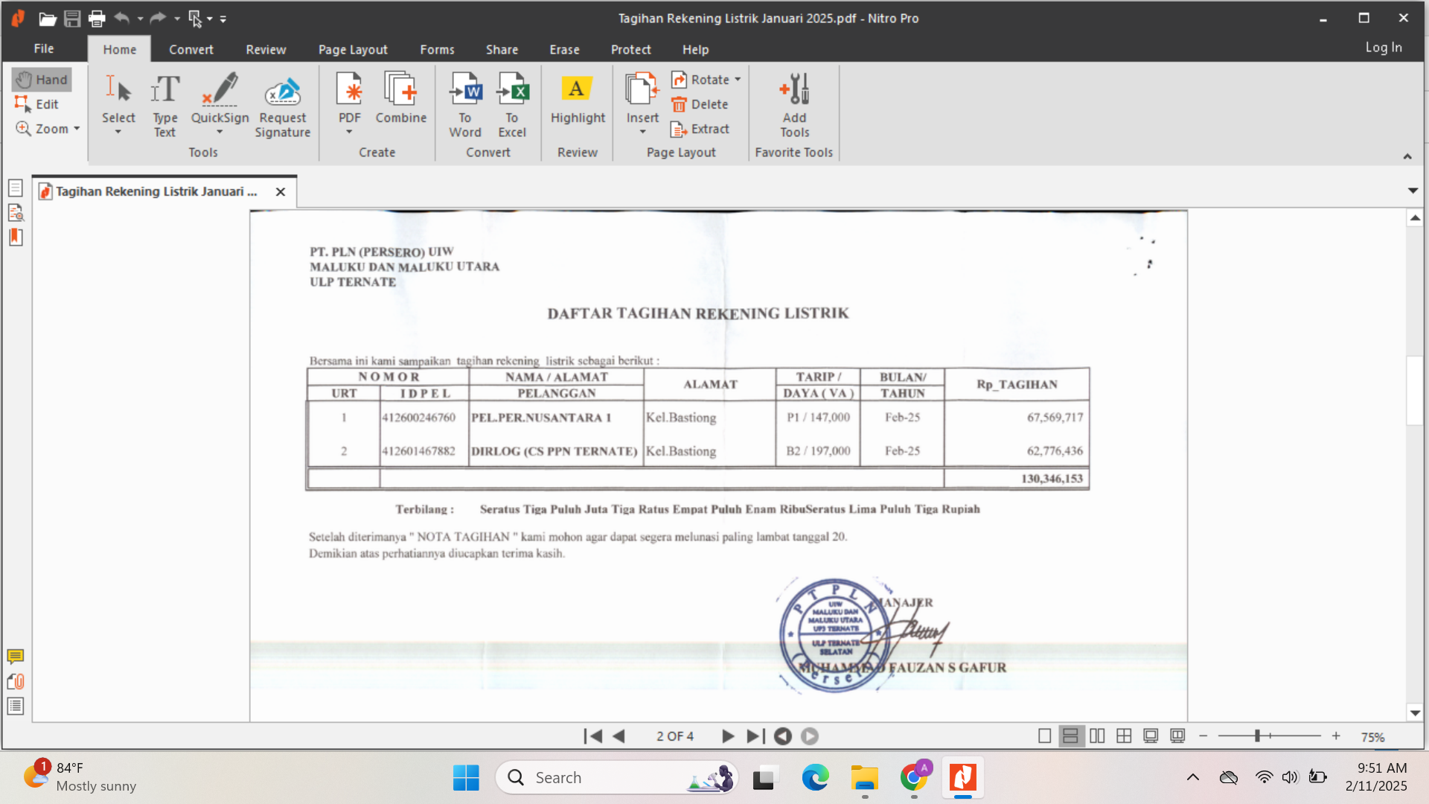Screen dimensions: 1429x804
Task: Expand the QuickSign dropdown arrow
Action: pyautogui.click(x=220, y=133)
